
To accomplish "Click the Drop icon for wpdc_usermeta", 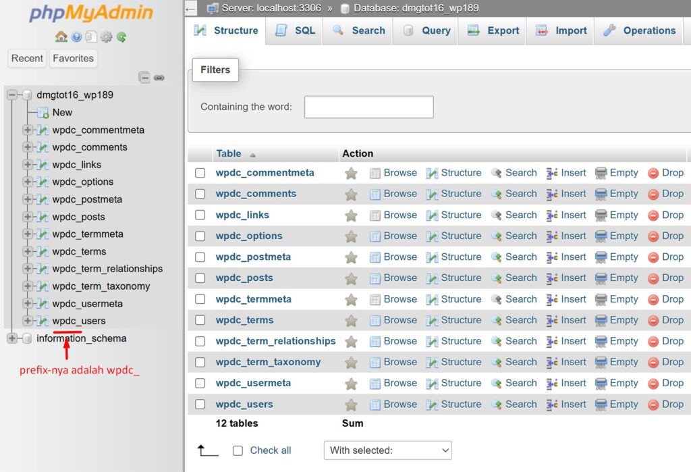I will 653,384.
